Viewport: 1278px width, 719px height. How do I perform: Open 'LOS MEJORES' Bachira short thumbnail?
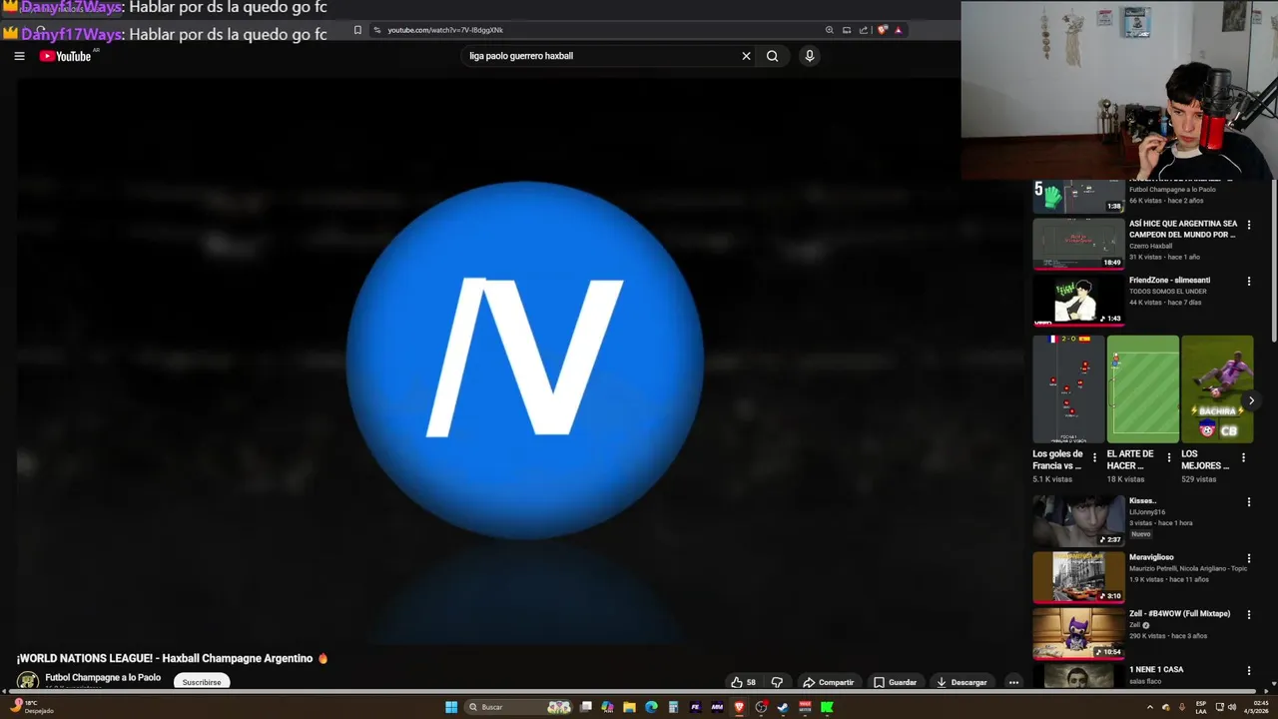tap(1217, 388)
